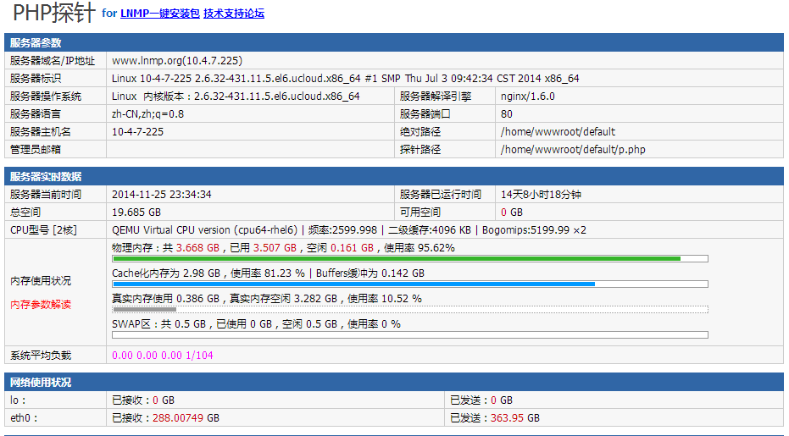
Task: Click the PHP探针 page title
Action: pos(54,13)
